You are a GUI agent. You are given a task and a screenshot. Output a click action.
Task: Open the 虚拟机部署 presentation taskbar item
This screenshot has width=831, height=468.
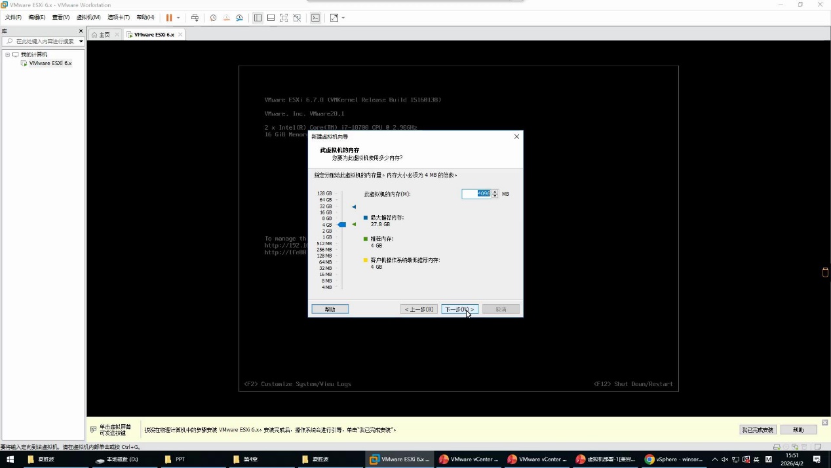[606, 459]
